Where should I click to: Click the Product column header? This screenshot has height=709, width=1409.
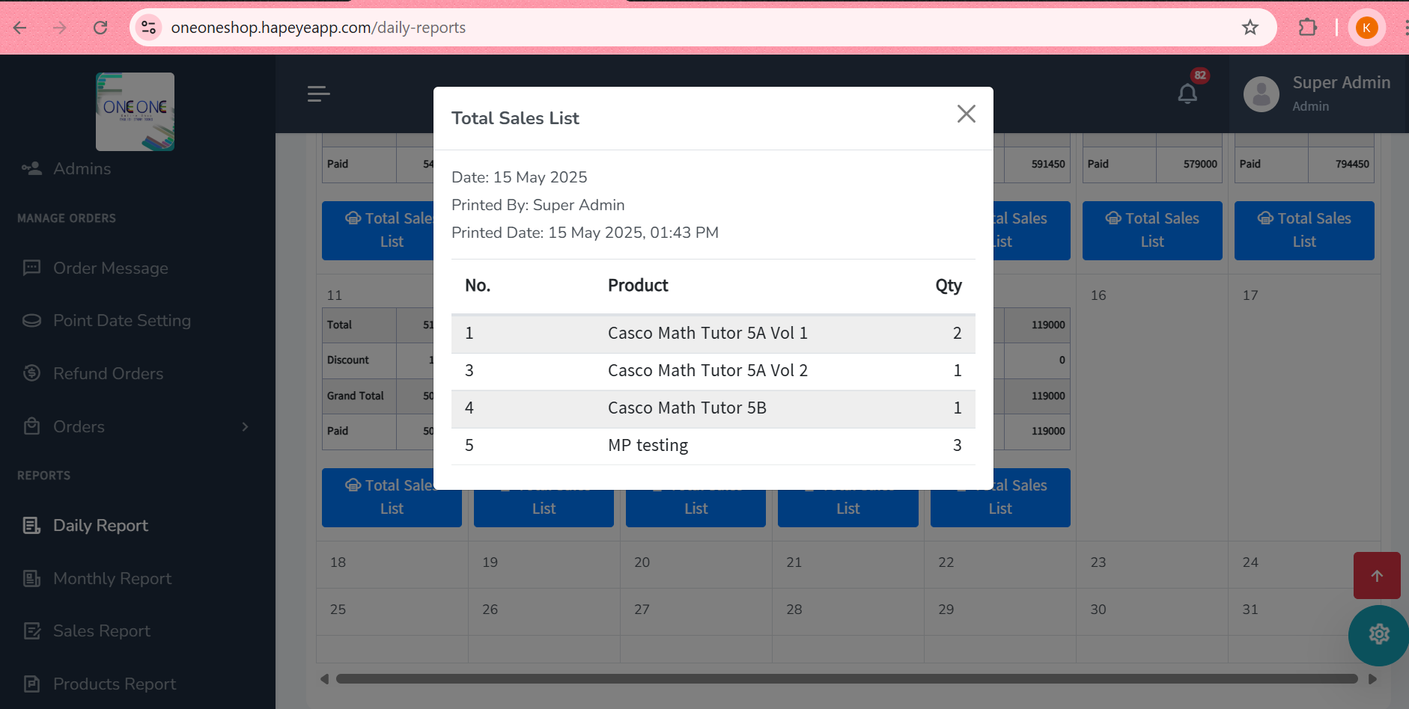tap(638, 285)
